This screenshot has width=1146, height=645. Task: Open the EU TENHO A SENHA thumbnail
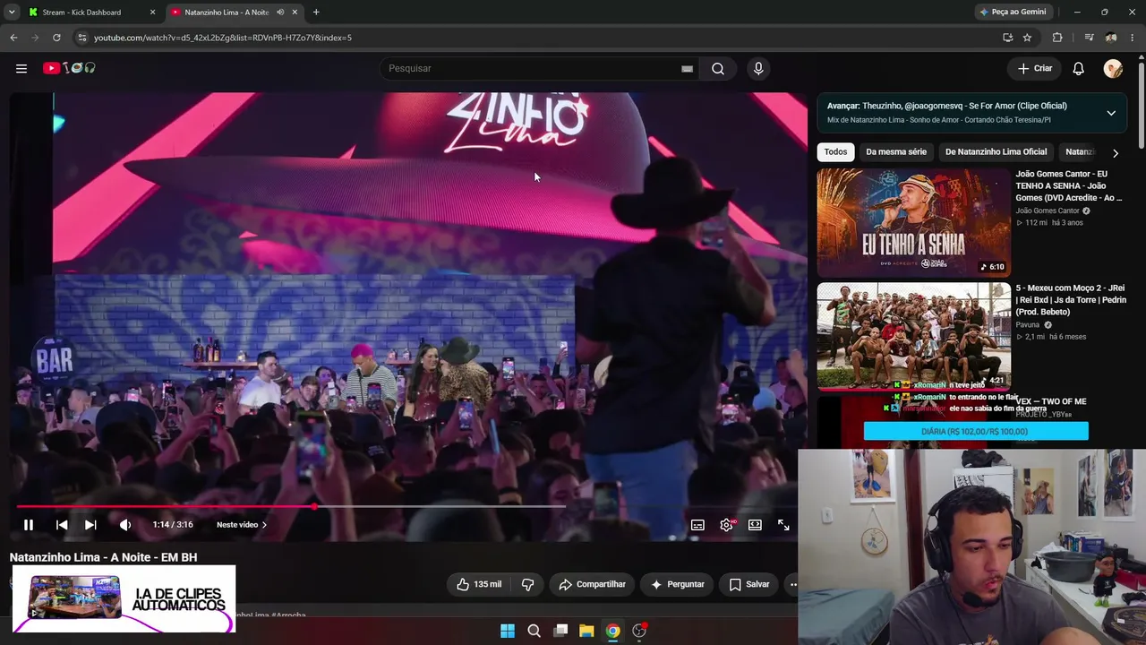click(x=913, y=223)
